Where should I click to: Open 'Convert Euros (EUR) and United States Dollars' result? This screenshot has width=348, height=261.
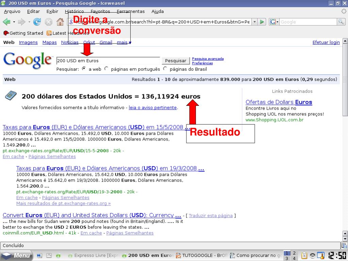[x=92, y=215]
